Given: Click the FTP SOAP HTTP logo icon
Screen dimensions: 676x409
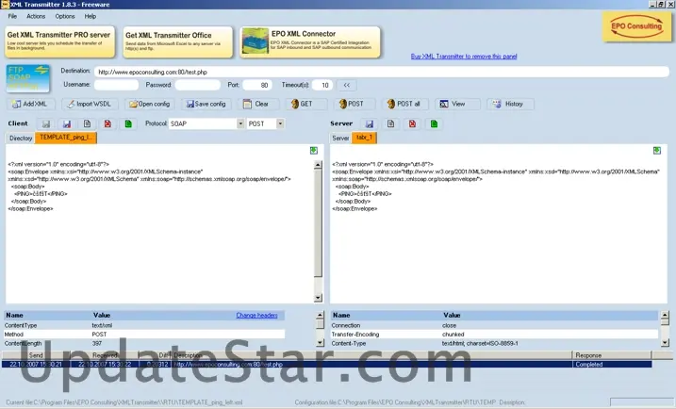Looking at the screenshot, I should (28, 78).
